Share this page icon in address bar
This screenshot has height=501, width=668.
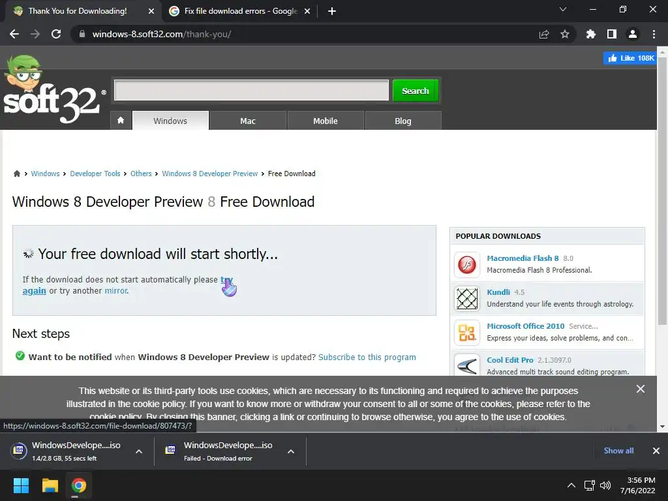coord(544,34)
